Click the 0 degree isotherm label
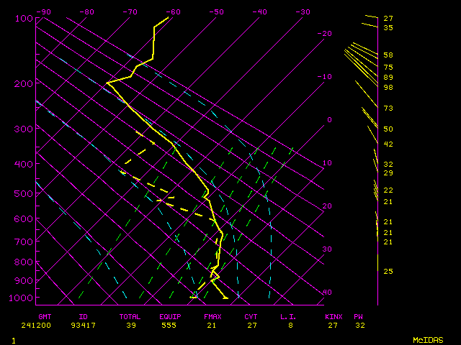Image resolution: width=461 pixels, height=345 pixels. 328,120
